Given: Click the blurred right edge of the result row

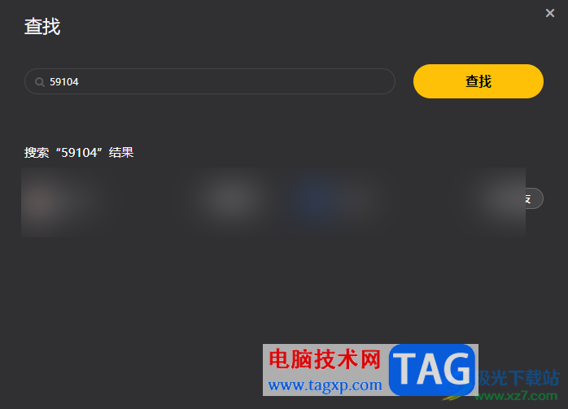Looking at the screenshot, I should coord(504,201).
